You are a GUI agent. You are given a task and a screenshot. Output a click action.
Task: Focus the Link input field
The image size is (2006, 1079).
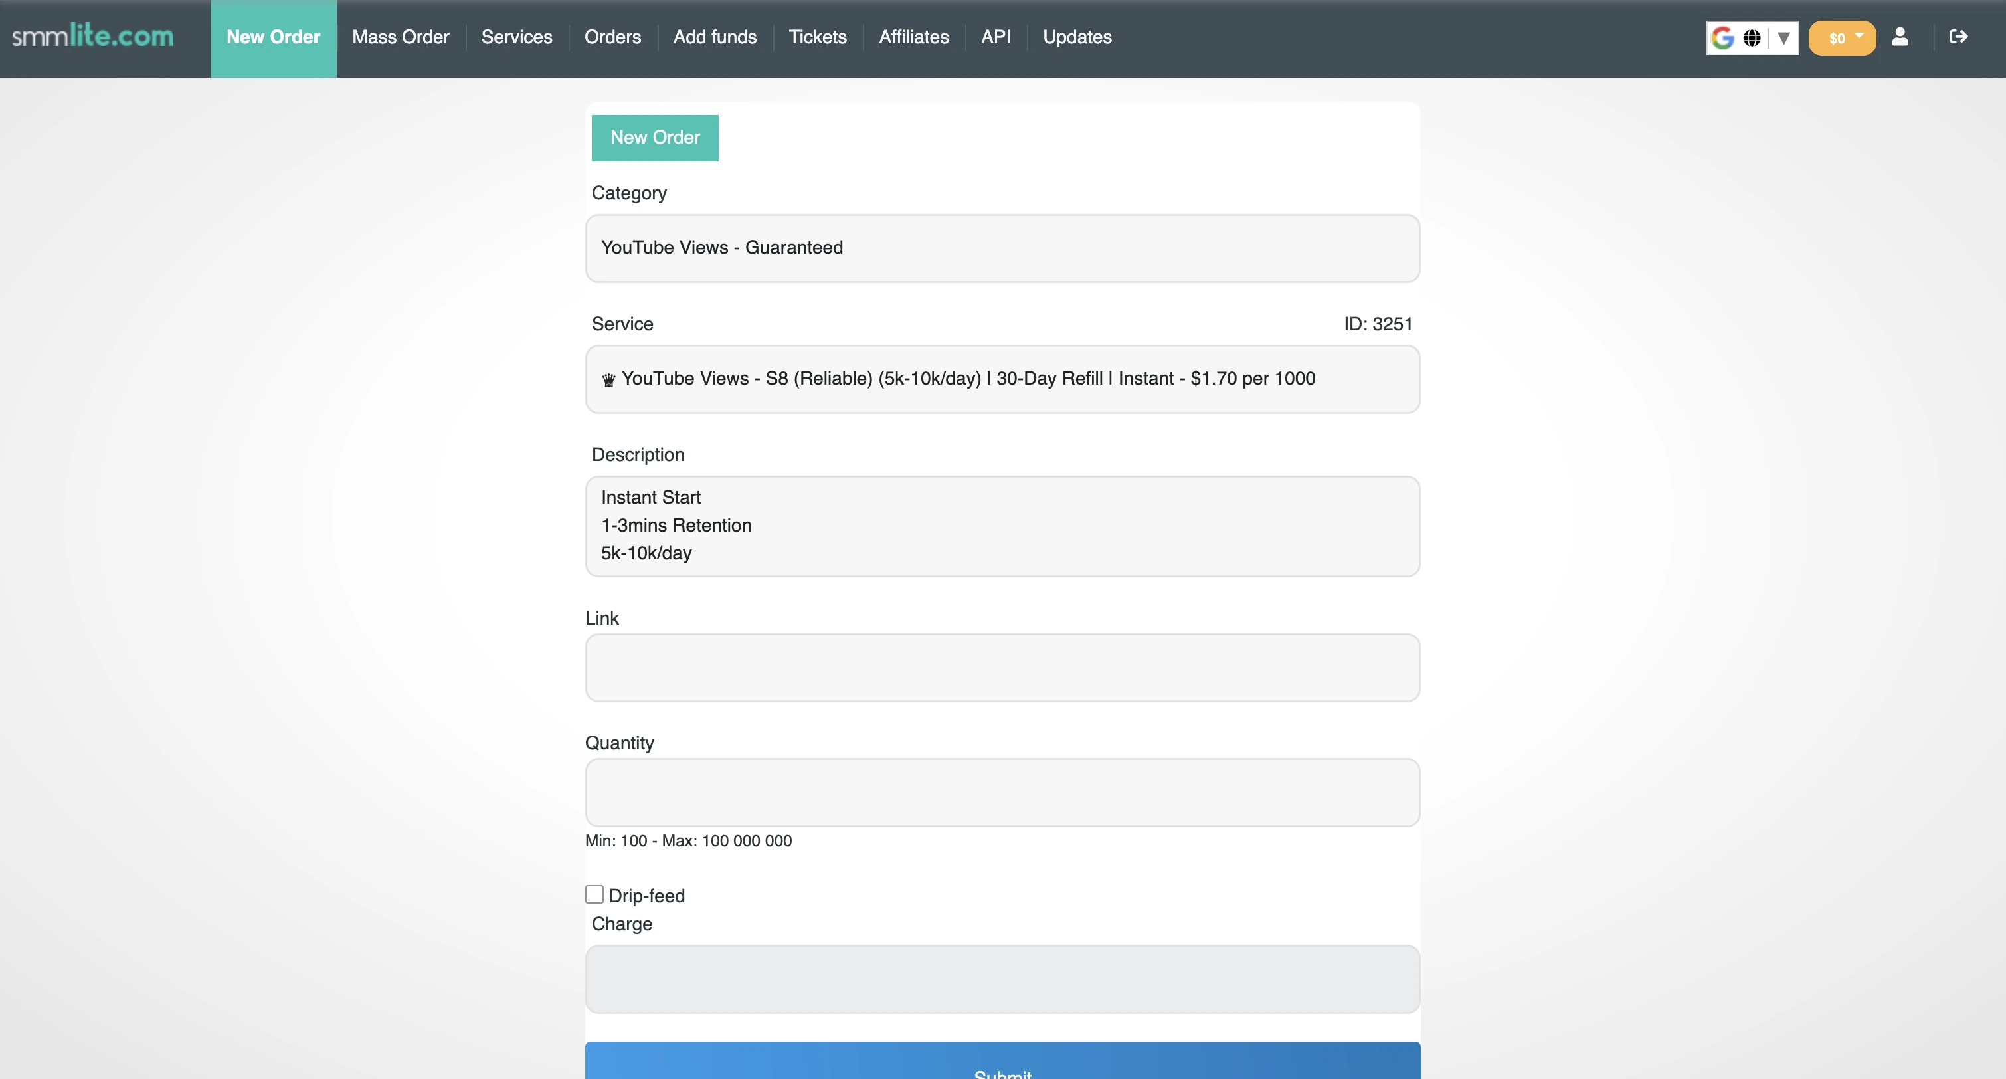tap(1002, 668)
